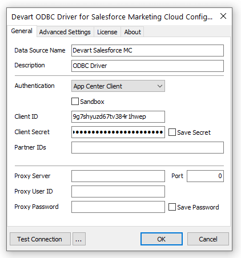The height and width of the screenshot is (258, 241).
Task: Open the About tab
Action: pyautogui.click(x=132, y=32)
